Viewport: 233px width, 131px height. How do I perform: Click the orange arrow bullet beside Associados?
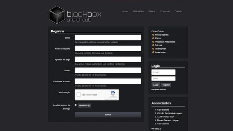point(153,52)
